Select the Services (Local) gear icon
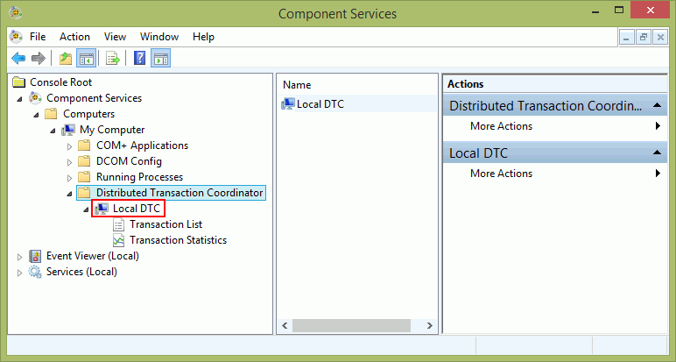Viewport: 676px width, 362px height. click(x=35, y=272)
